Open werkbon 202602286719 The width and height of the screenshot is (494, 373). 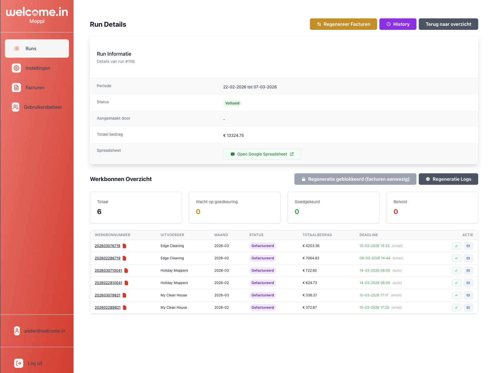click(x=108, y=258)
